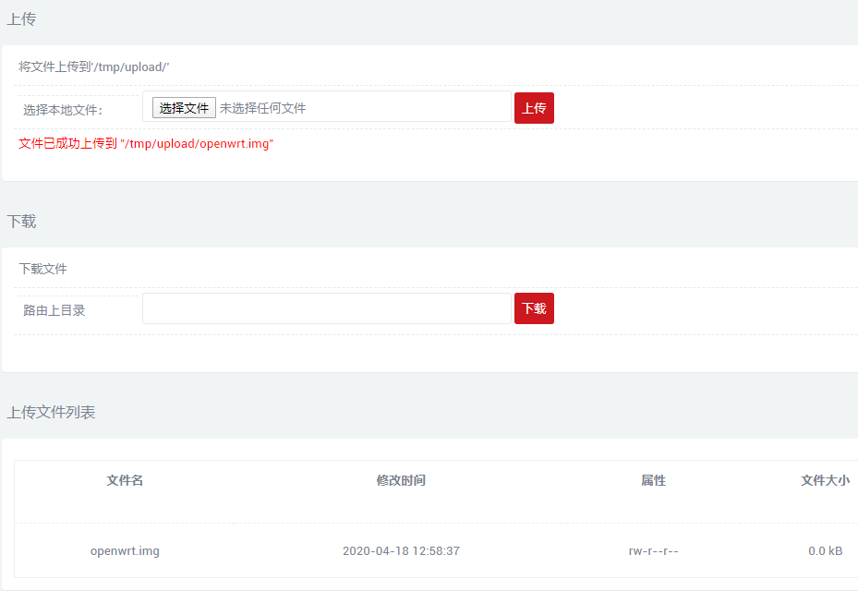The width and height of the screenshot is (858, 591).
Task: Click the 路由上目录 label
Action: pos(54,310)
